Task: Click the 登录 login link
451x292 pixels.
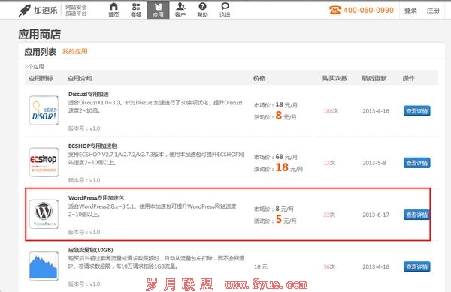Action: pyautogui.click(x=410, y=11)
